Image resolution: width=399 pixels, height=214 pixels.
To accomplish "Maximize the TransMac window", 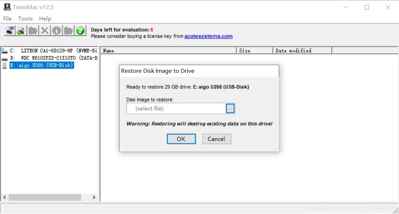I will click(x=367, y=7).
